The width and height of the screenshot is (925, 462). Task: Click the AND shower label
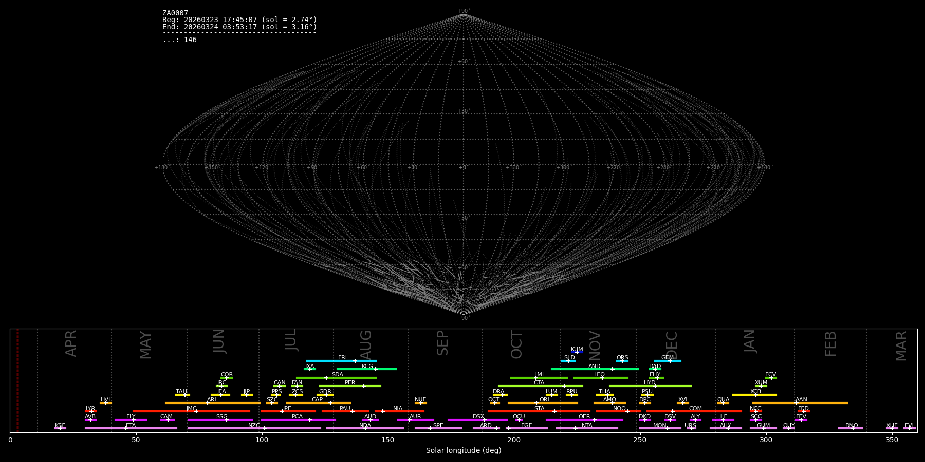pyautogui.click(x=595, y=367)
